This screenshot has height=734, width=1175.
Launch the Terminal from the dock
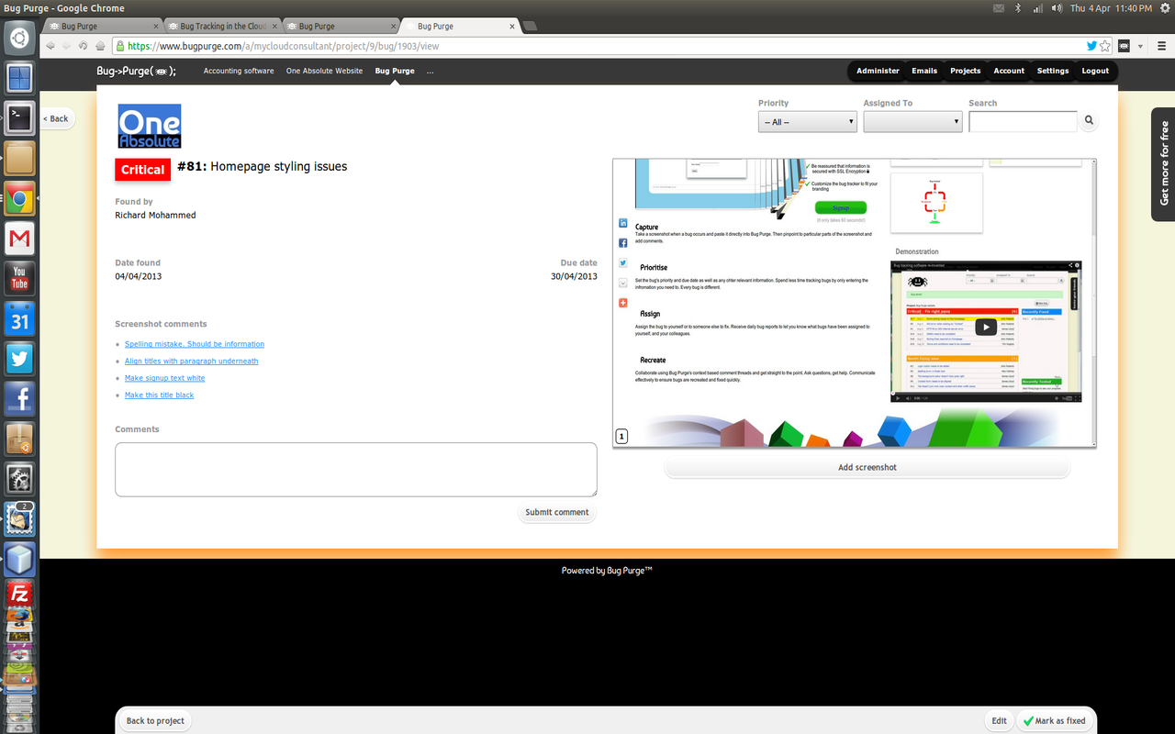[x=19, y=117]
